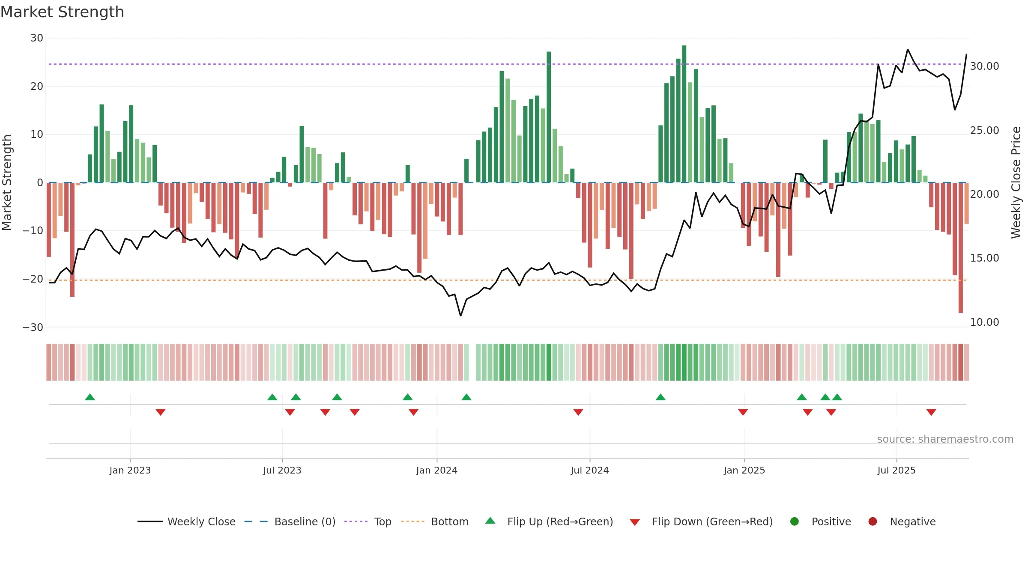Toggle Flip Up (Red→Green) legend entry
The width and height of the screenshot is (1028, 578).
pyautogui.click(x=549, y=521)
